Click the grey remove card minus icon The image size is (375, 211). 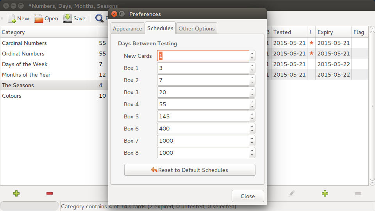[x=358, y=193]
